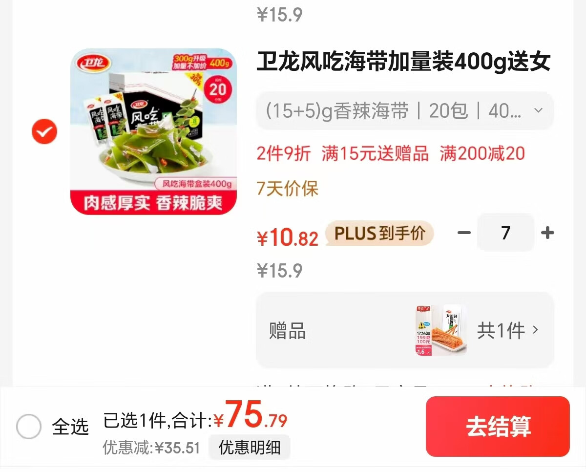Expand the 赠品 gift row chevron
The image size is (586, 472).
pos(536,330)
